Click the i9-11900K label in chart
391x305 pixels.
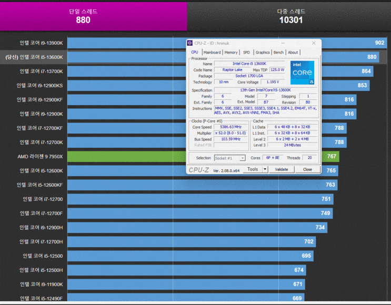[x=42, y=284]
